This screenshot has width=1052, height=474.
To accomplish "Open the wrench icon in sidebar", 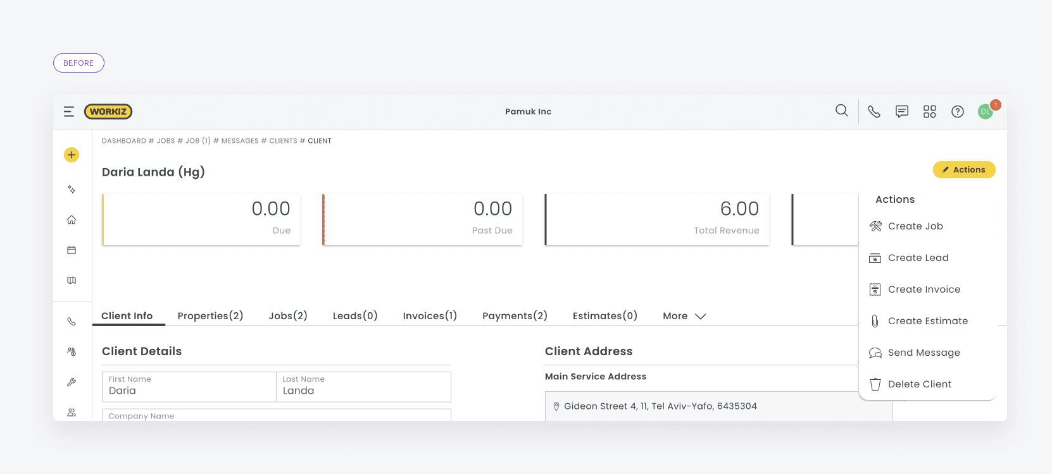I will tap(72, 382).
